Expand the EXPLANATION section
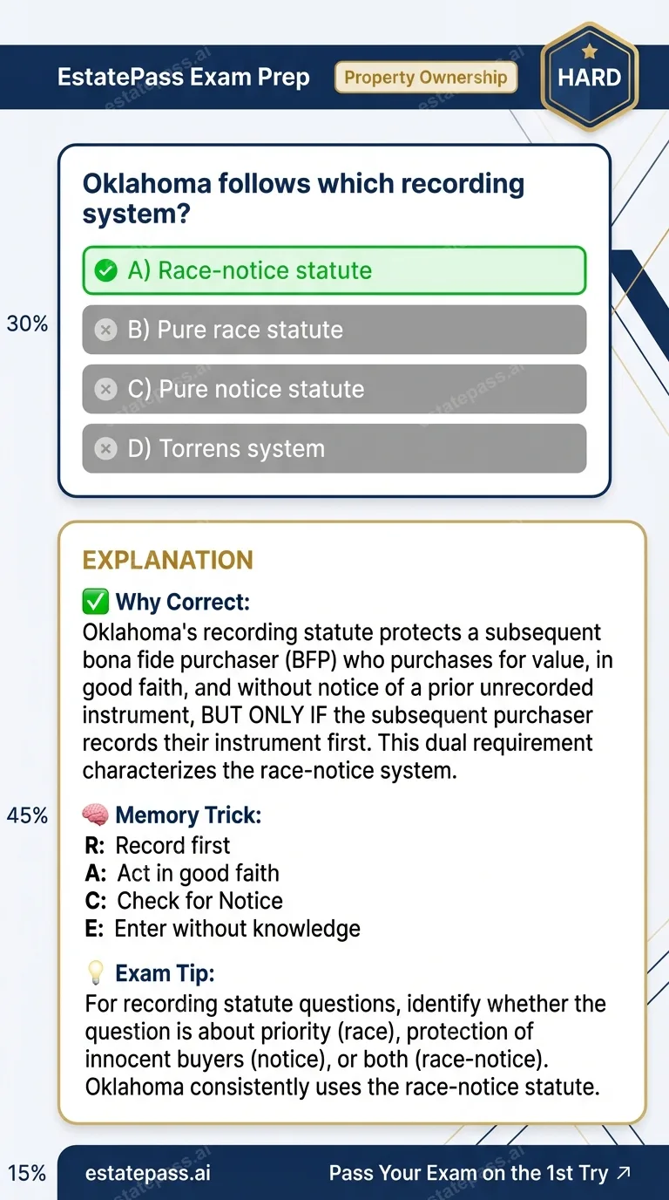669x1200 pixels. point(167,560)
